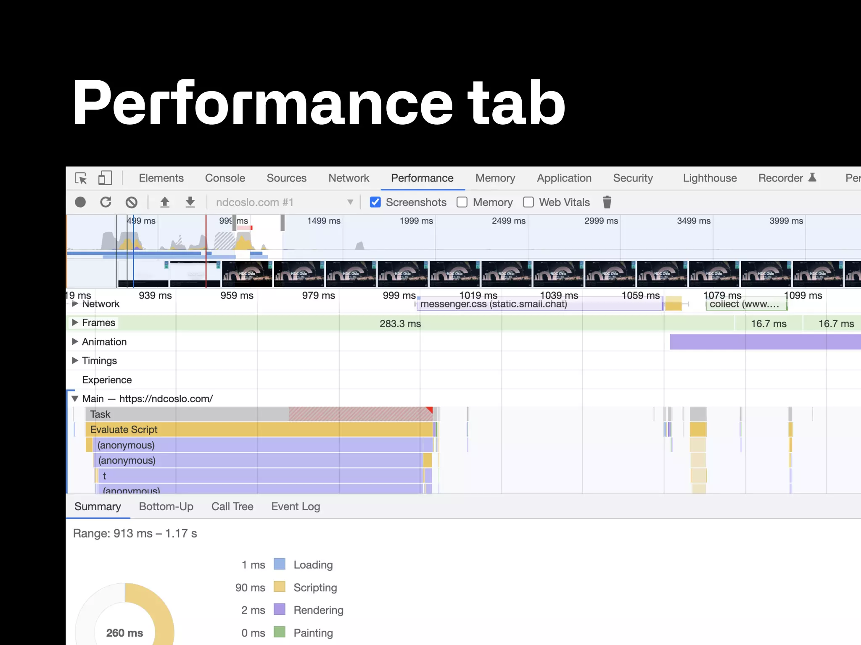Show the Event Log tab
This screenshot has height=645, width=861.
(x=296, y=506)
